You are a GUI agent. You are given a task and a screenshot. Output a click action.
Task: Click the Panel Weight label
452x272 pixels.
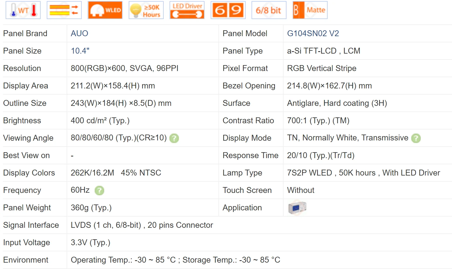click(x=27, y=208)
